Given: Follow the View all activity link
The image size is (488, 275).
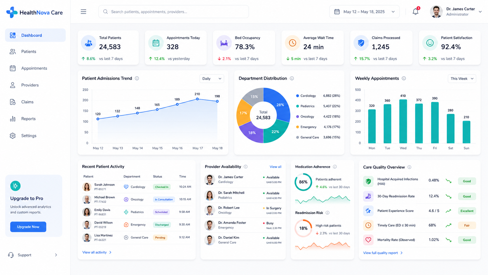Looking at the screenshot, I should (x=97, y=252).
